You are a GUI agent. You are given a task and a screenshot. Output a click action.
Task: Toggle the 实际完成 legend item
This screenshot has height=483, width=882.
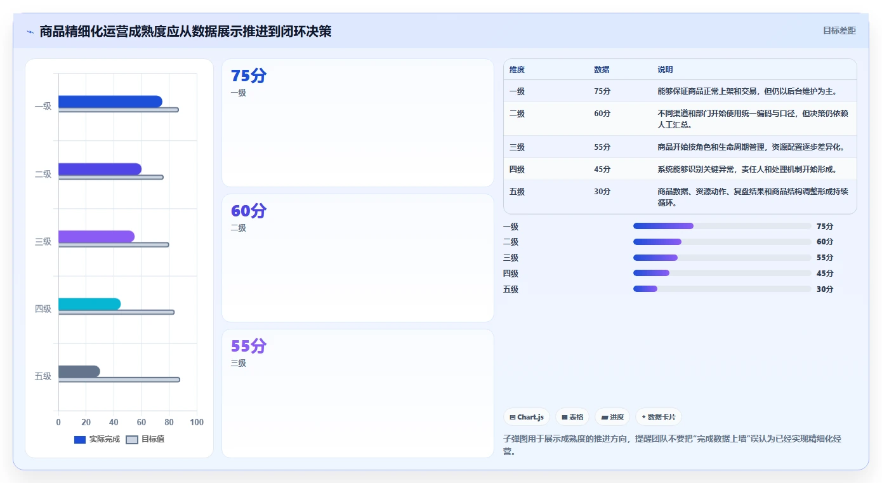pos(97,439)
